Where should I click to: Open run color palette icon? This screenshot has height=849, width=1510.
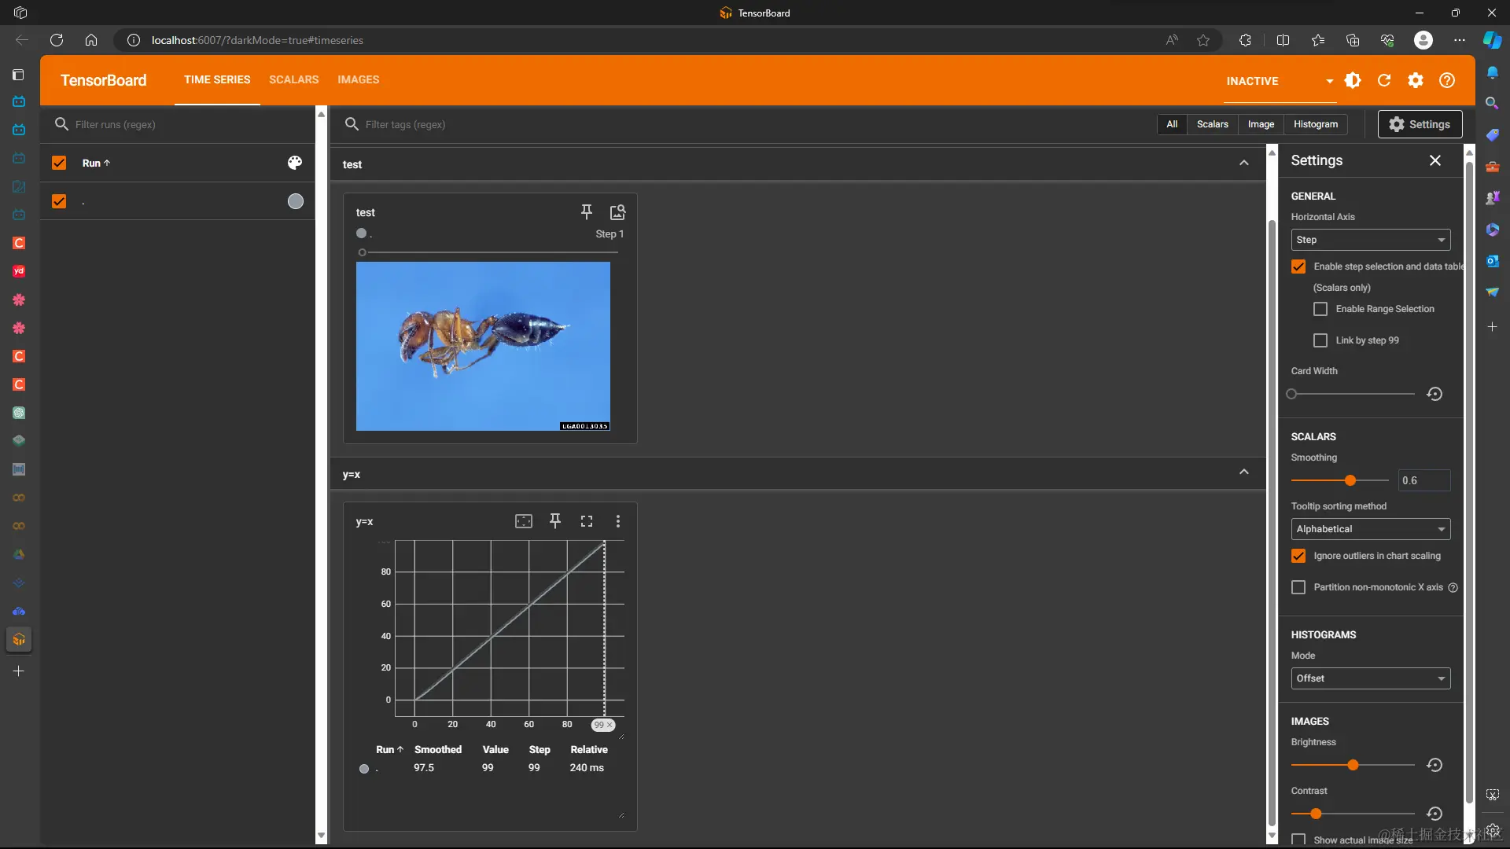pyautogui.click(x=295, y=163)
